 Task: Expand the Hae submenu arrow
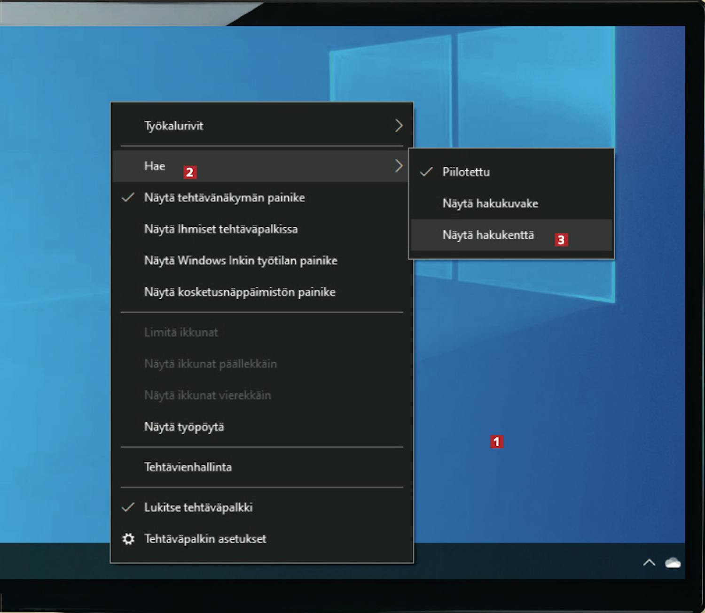click(x=399, y=166)
